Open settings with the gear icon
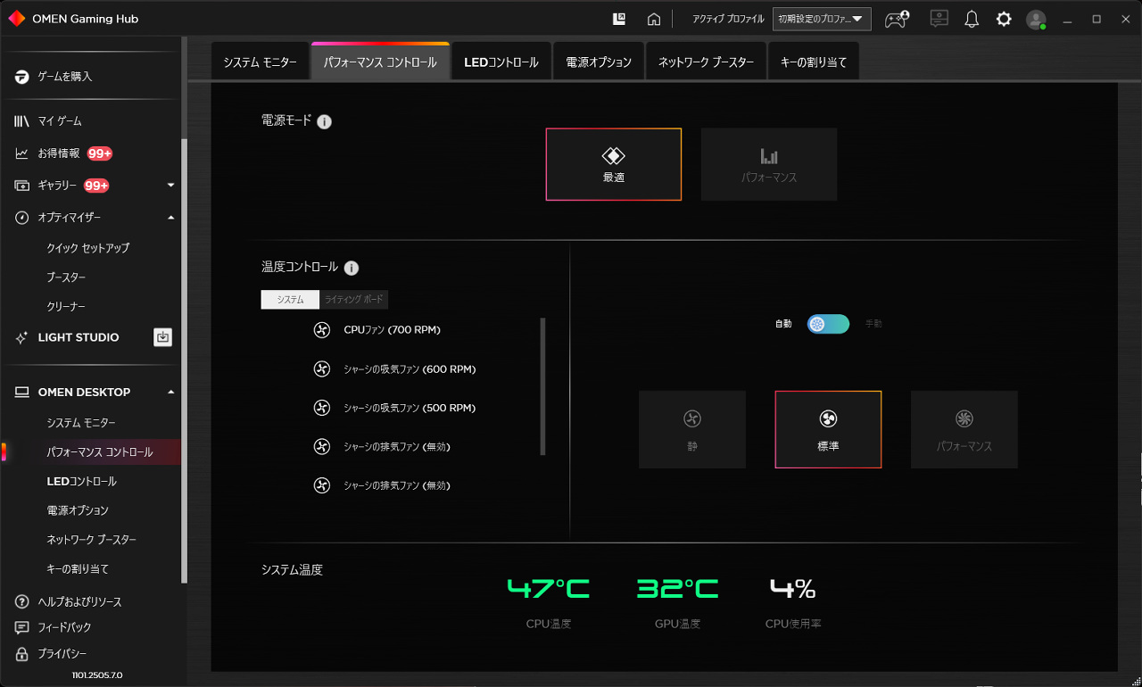This screenshot has width=1142, height=687. [1004, 19]
